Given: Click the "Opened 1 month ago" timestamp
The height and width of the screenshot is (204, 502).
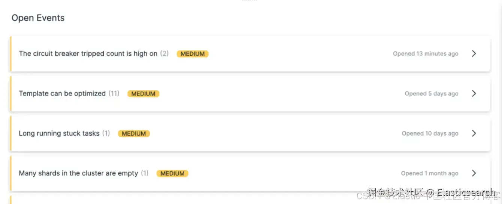Looking at the screenshot, I should click(x=430, y=174).
